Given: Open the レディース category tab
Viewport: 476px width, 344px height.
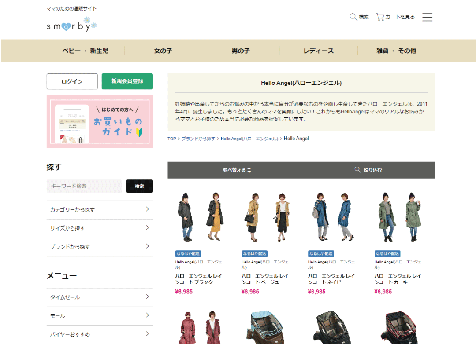Looking at the screenshot, I should point(319,51).
